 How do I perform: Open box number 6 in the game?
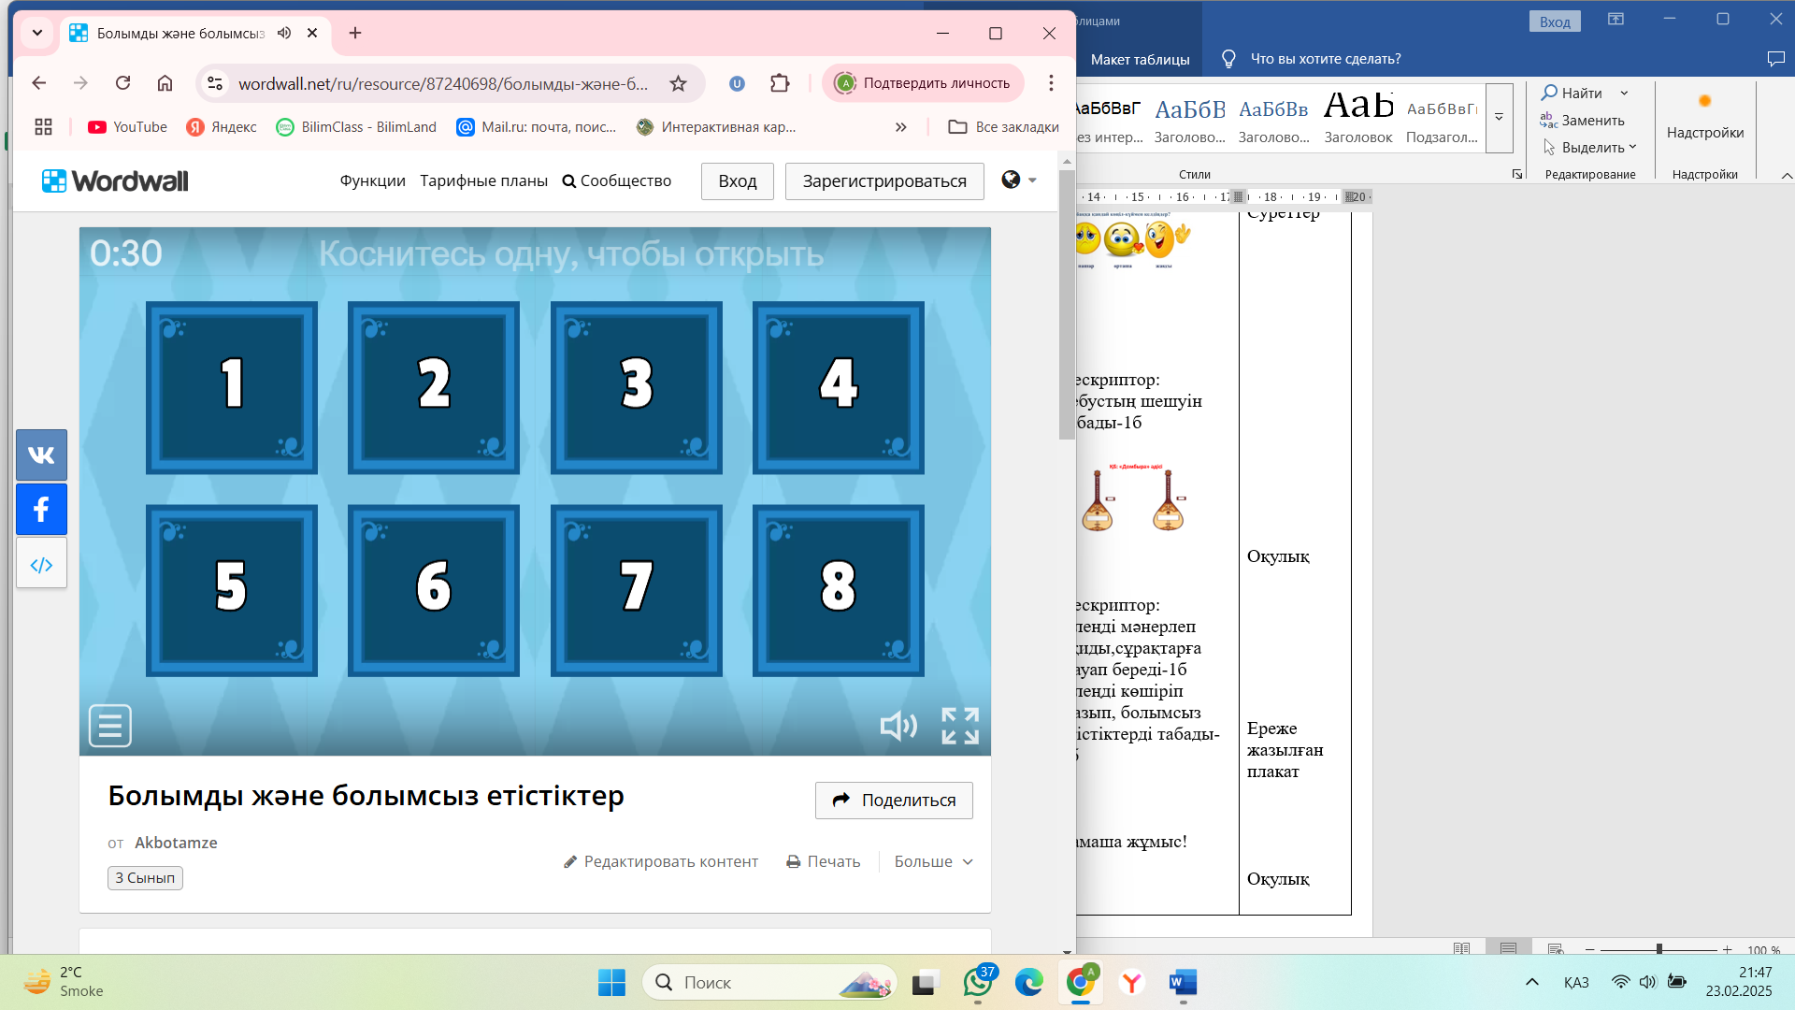pyautogui.click(x=434, y=590)
